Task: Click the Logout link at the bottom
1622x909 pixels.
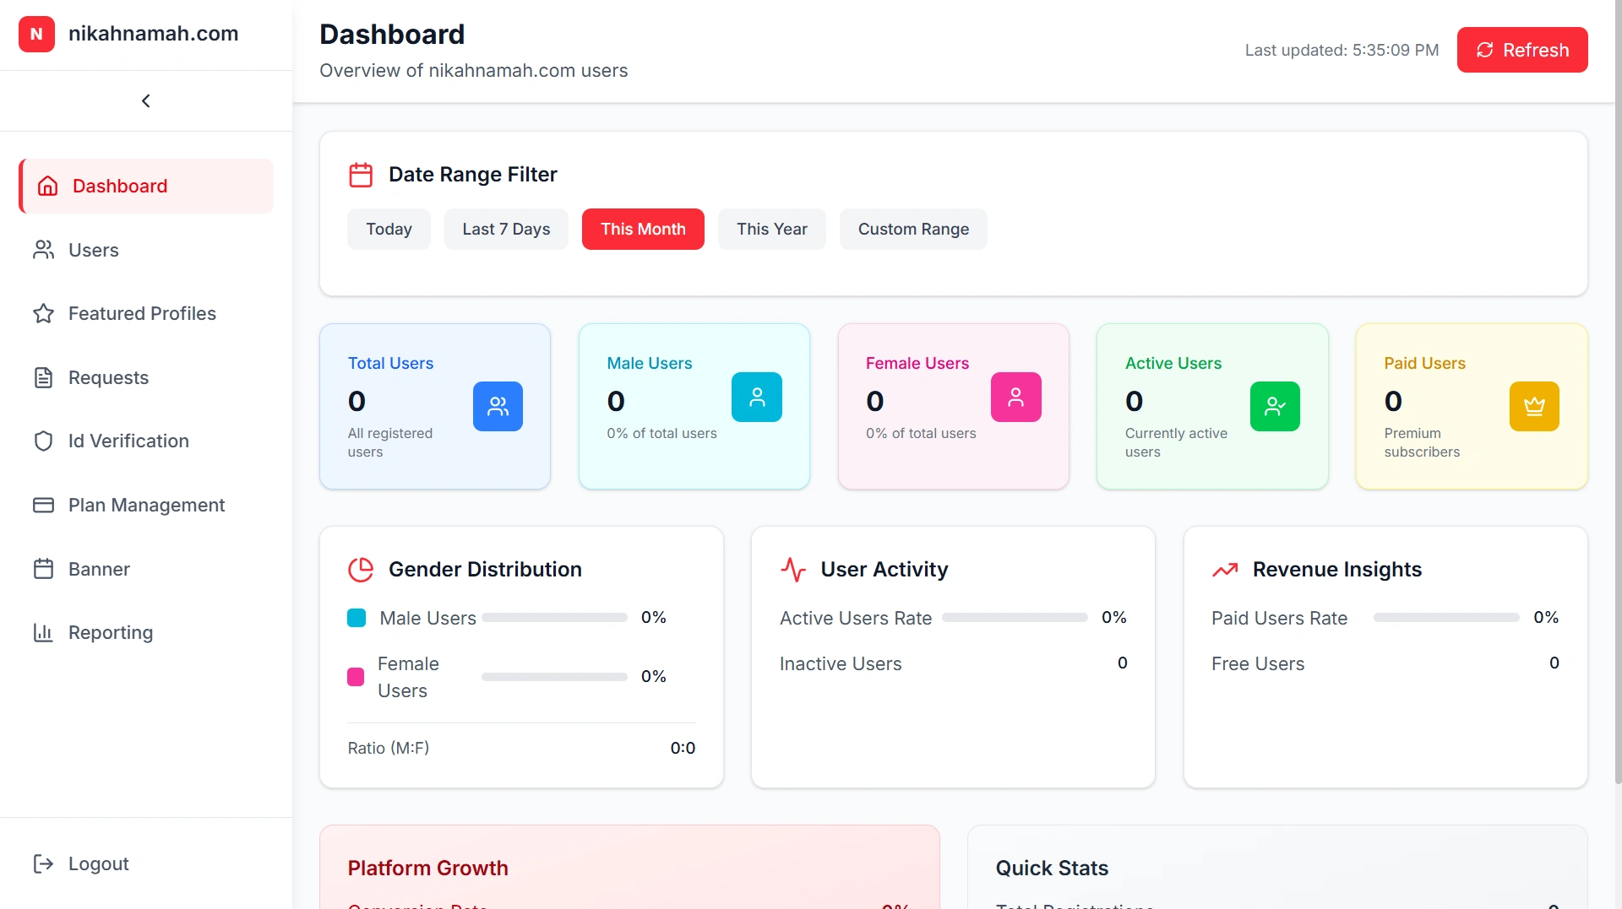Action: [x=99, y=863]
